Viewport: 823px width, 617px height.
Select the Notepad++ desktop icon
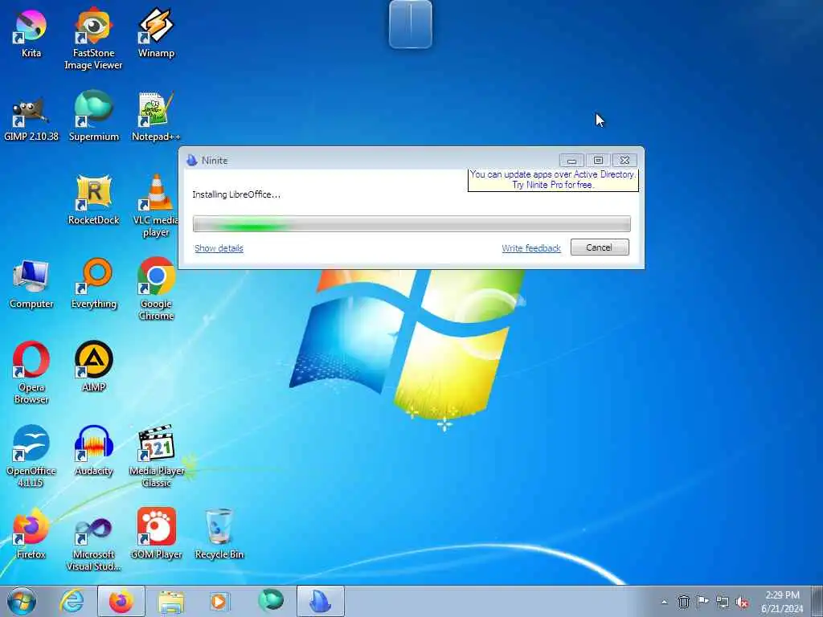[156, 117]
